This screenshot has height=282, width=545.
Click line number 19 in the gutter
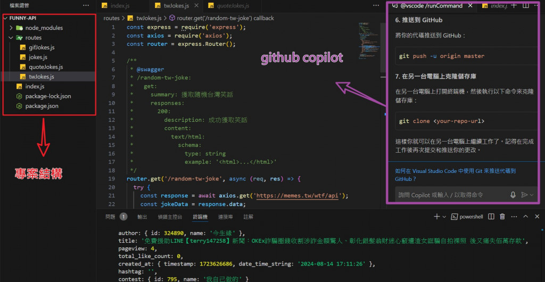coord(112,179)
